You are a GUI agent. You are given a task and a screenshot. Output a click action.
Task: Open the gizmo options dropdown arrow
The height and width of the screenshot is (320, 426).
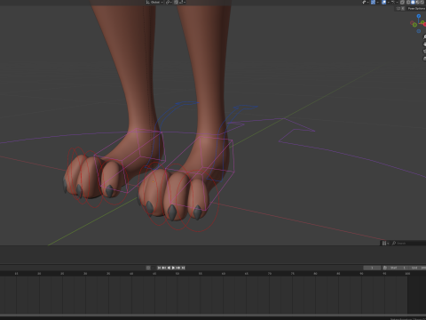377,2
